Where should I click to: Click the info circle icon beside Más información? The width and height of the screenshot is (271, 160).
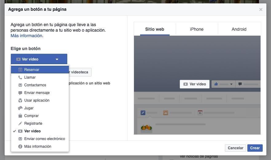(x=20, y=146)
